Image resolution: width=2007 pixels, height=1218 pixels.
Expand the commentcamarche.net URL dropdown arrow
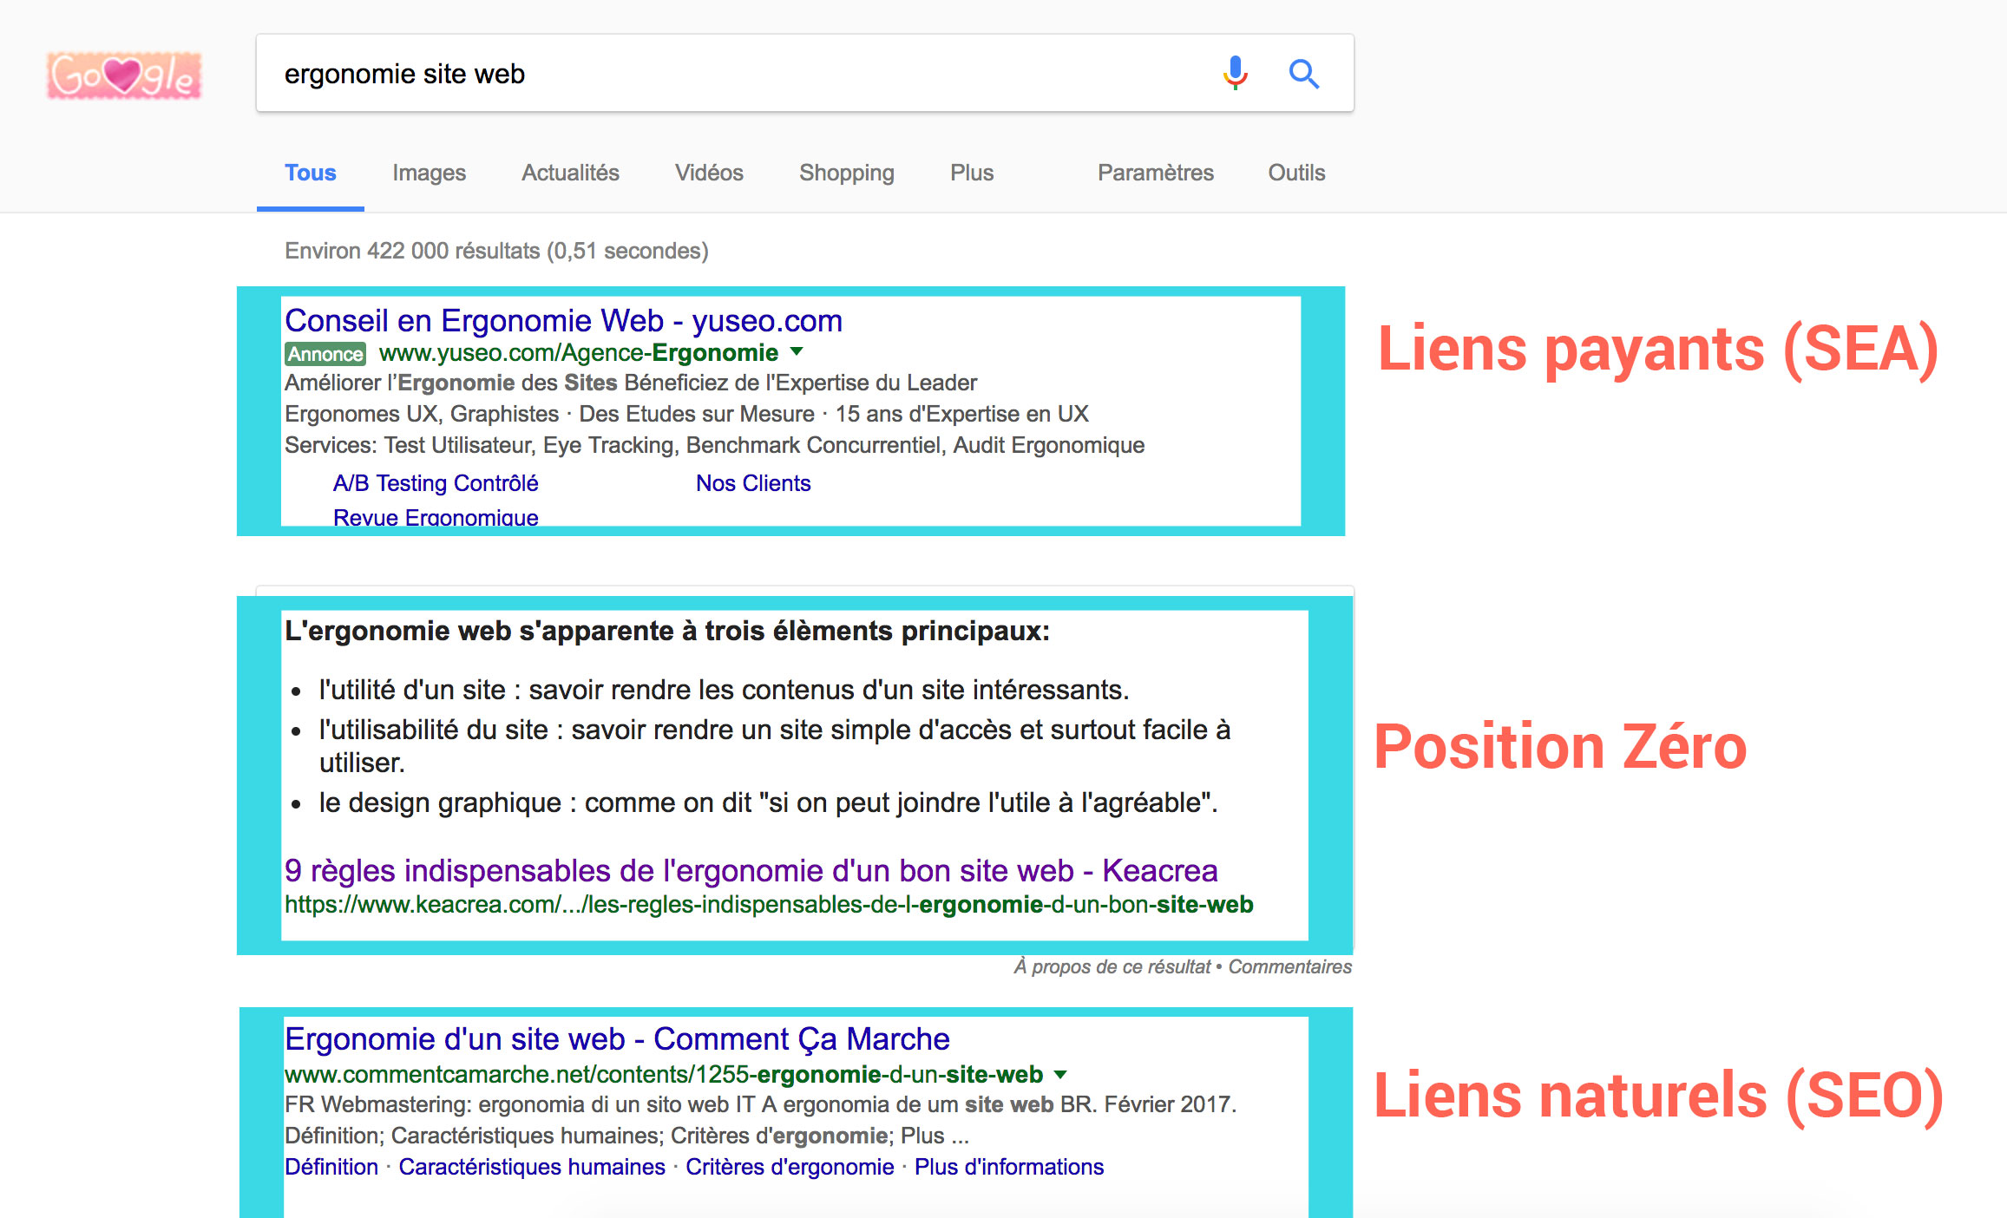[x=1059, y=1075]
